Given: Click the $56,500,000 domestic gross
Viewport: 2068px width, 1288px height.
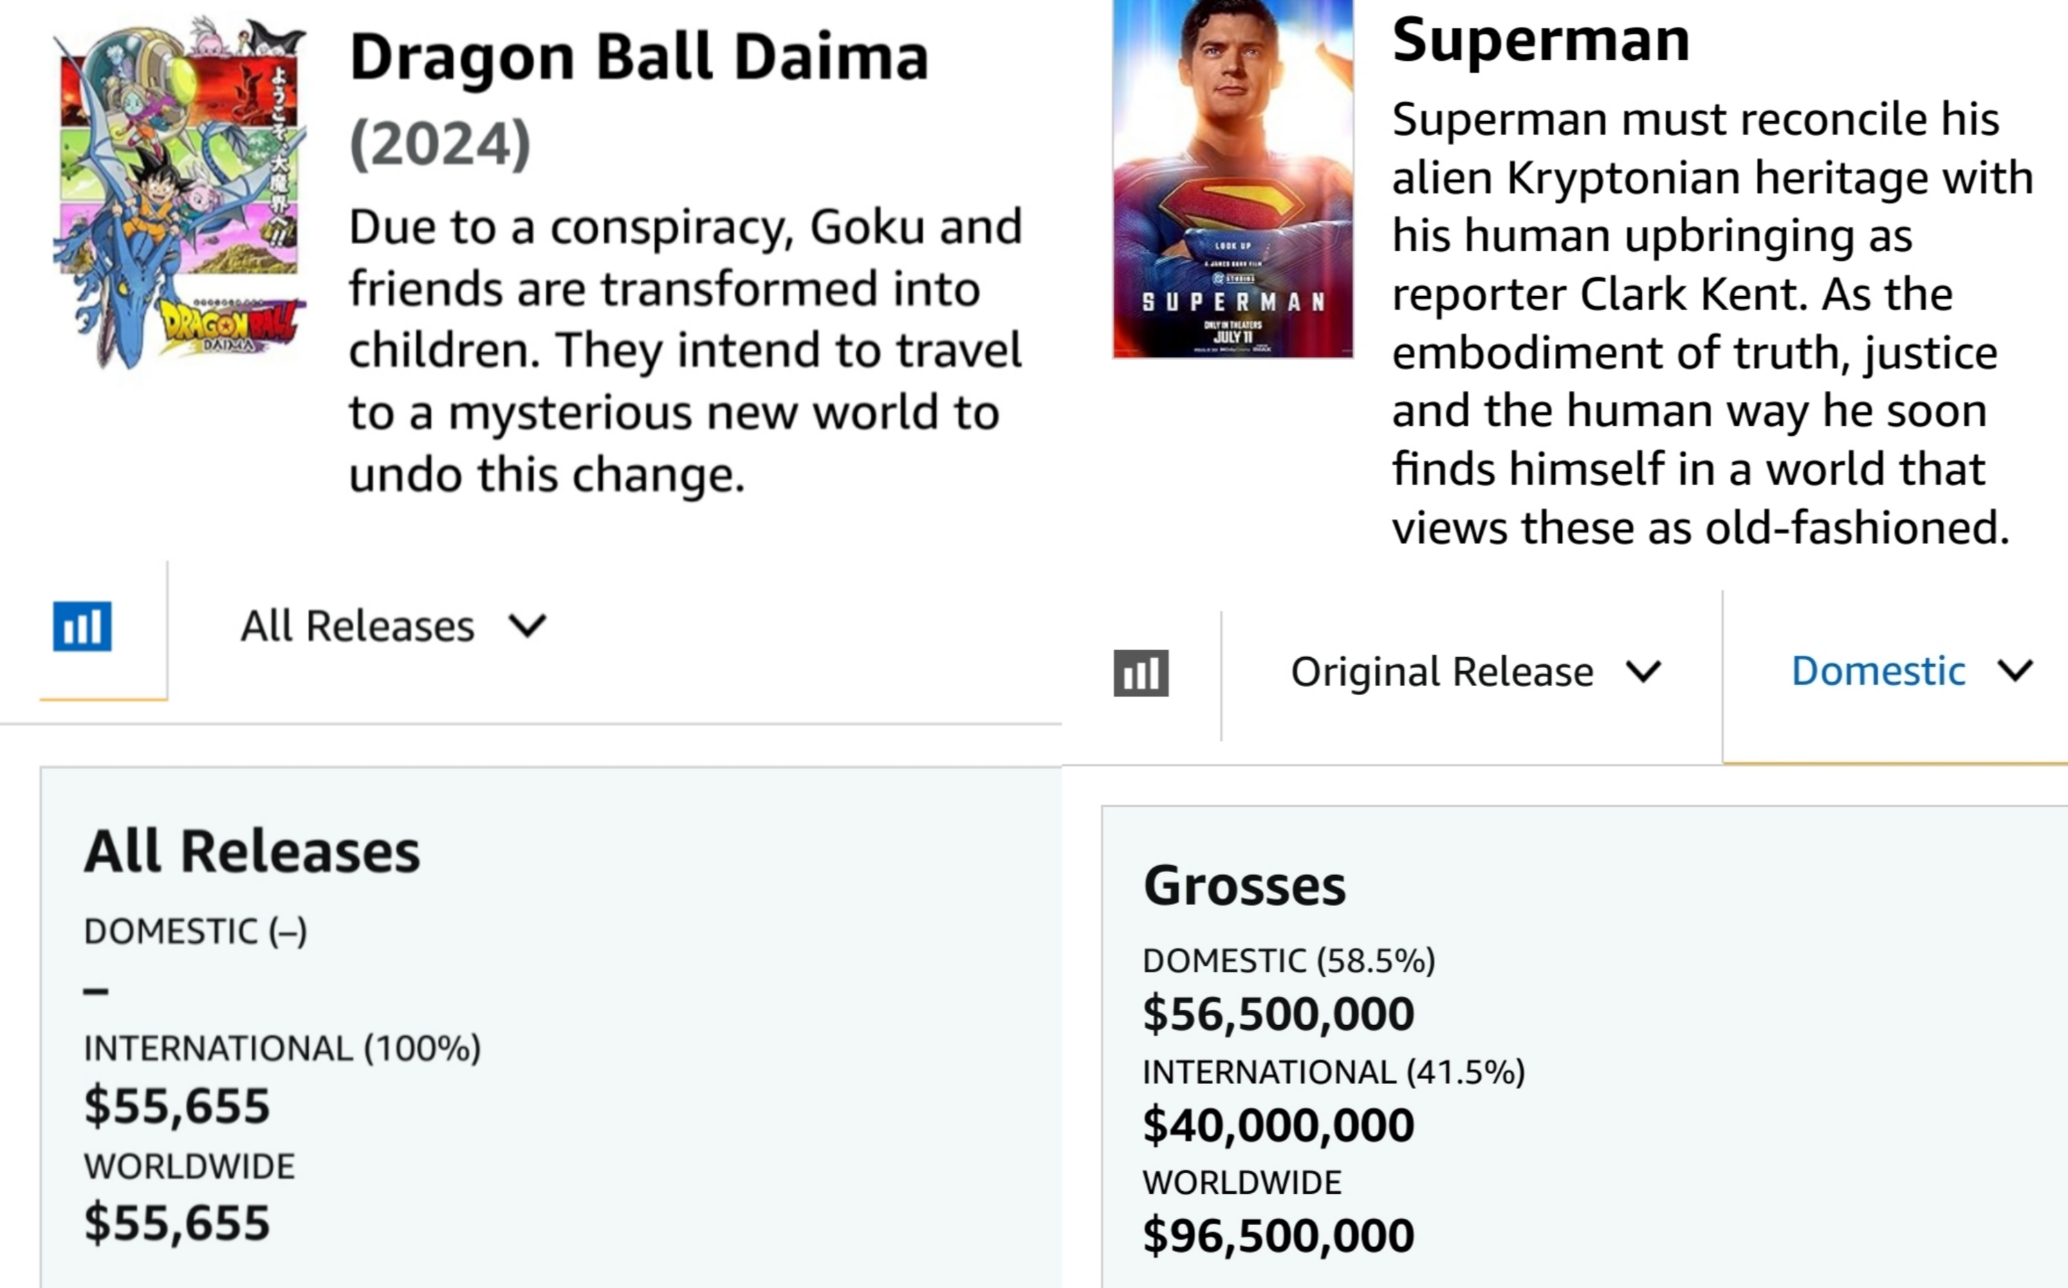Looking at the screenshot, I should click(1277, 1013).
